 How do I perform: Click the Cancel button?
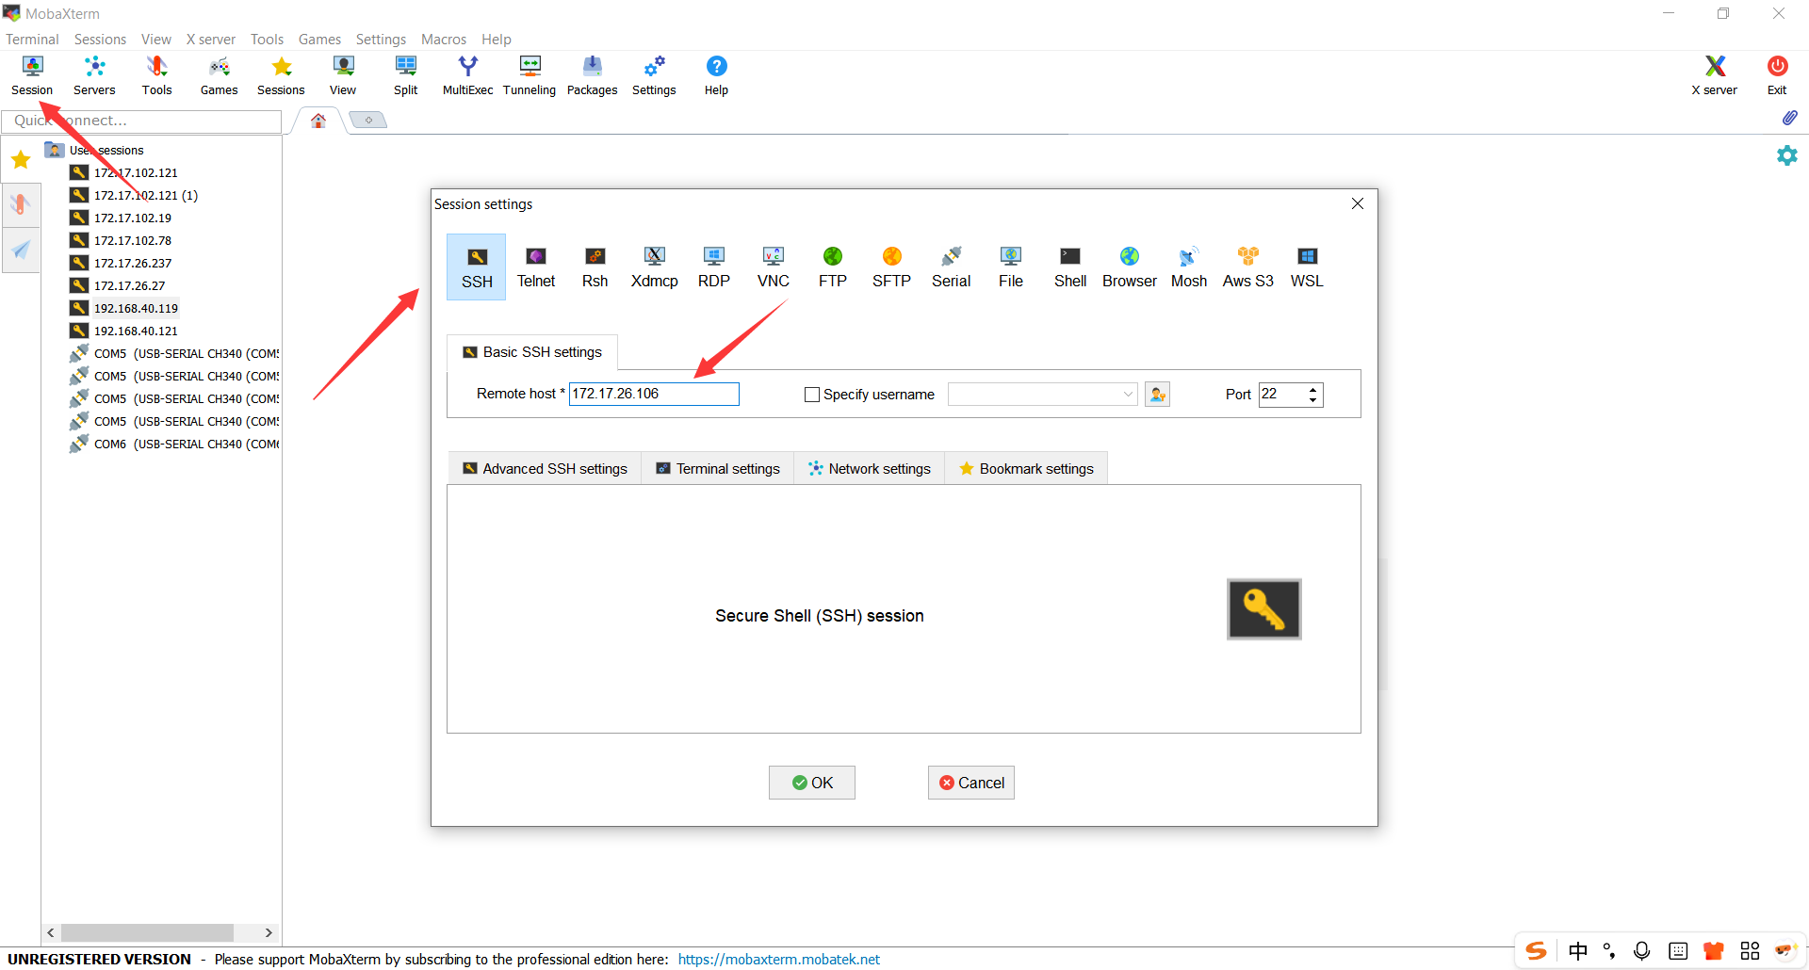tap(971, 783)
